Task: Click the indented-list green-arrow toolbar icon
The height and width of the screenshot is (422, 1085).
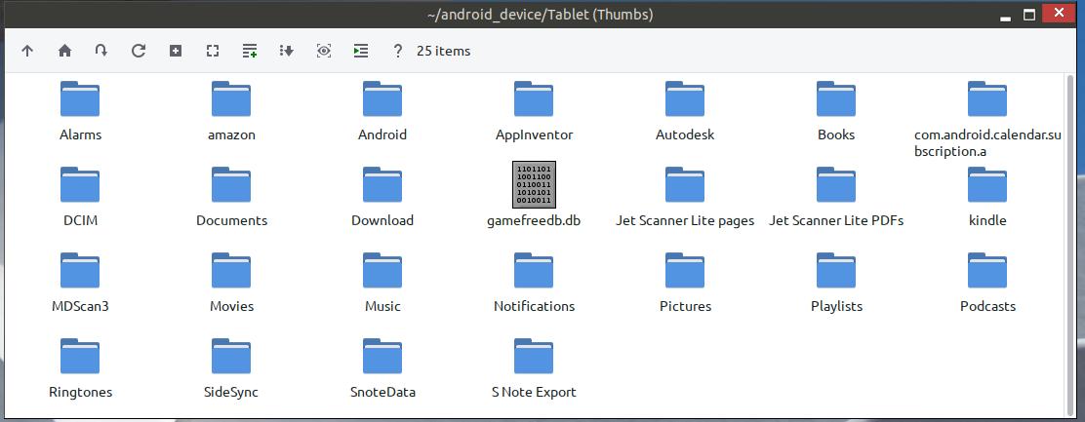Action: coord(360,51)
